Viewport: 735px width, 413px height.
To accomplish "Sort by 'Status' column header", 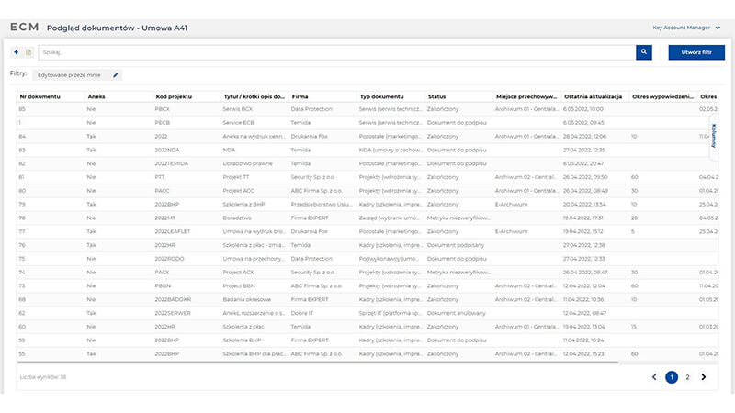I will pos(437,96).
